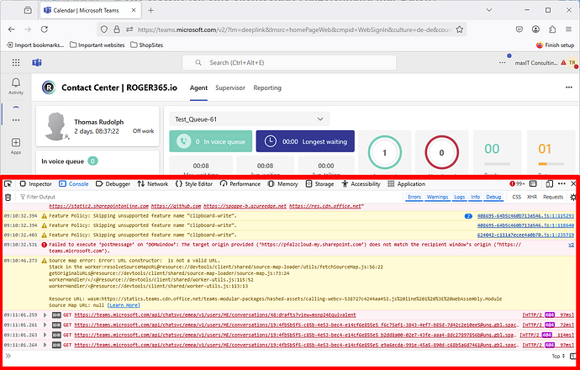This screenshot has width=580, height=370.
Task: Toggle the CSS console filter
Action: (516, 198)
